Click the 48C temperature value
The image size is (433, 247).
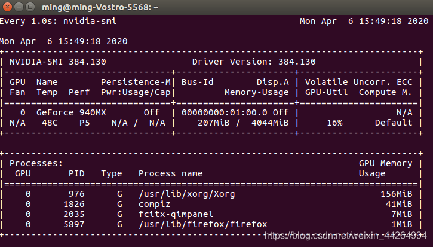(x=50, y=123)
